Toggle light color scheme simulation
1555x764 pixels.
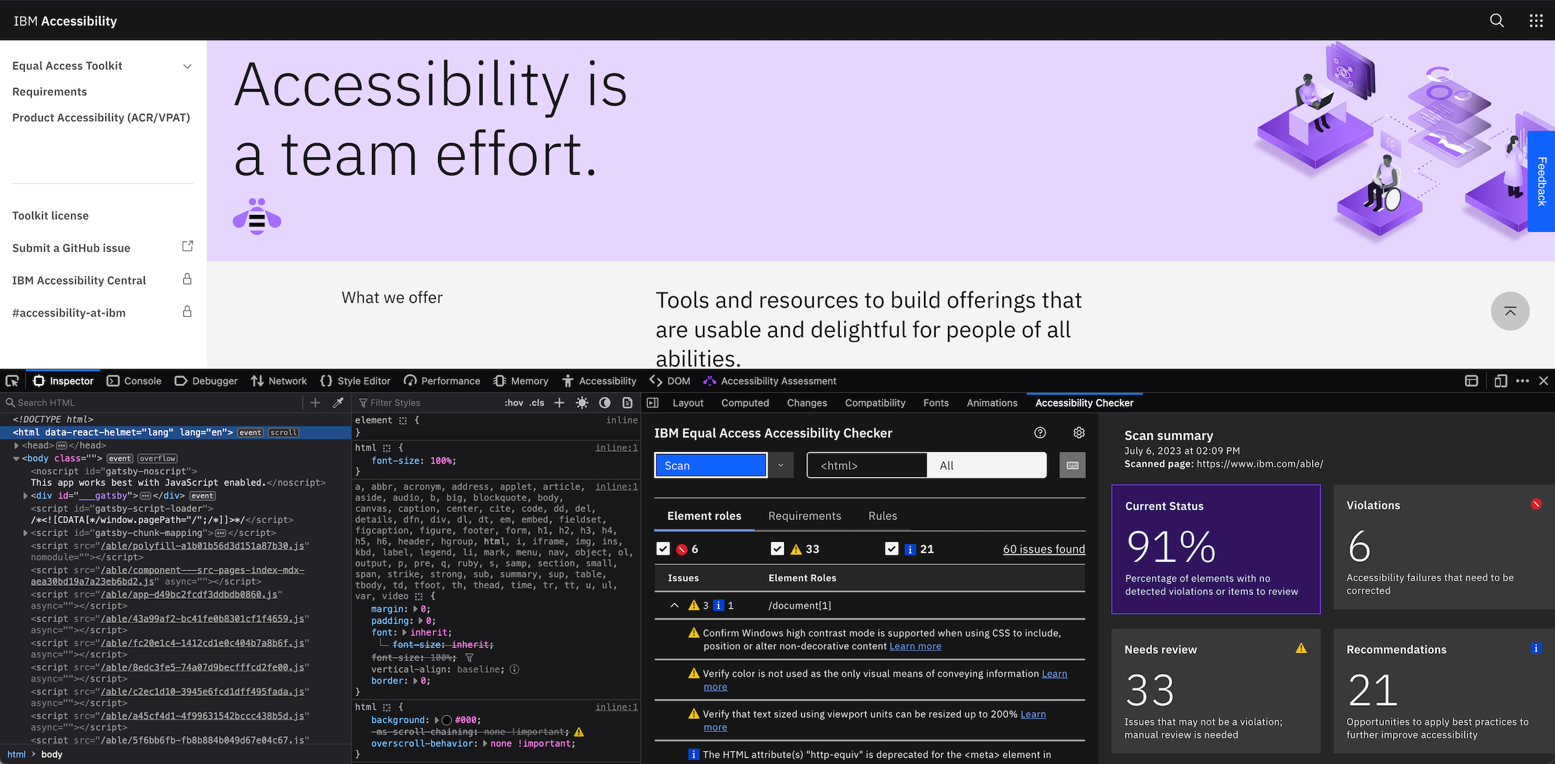[x=582, y=403]
